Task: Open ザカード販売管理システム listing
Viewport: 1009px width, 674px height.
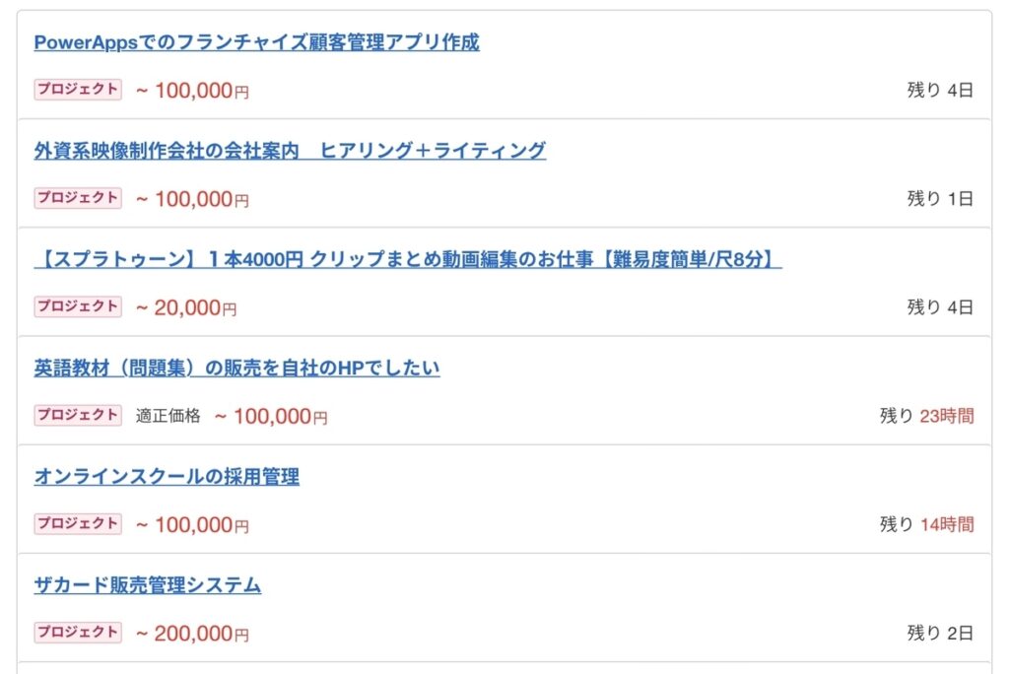Action: pyautogui.click(x=148, y=585)
